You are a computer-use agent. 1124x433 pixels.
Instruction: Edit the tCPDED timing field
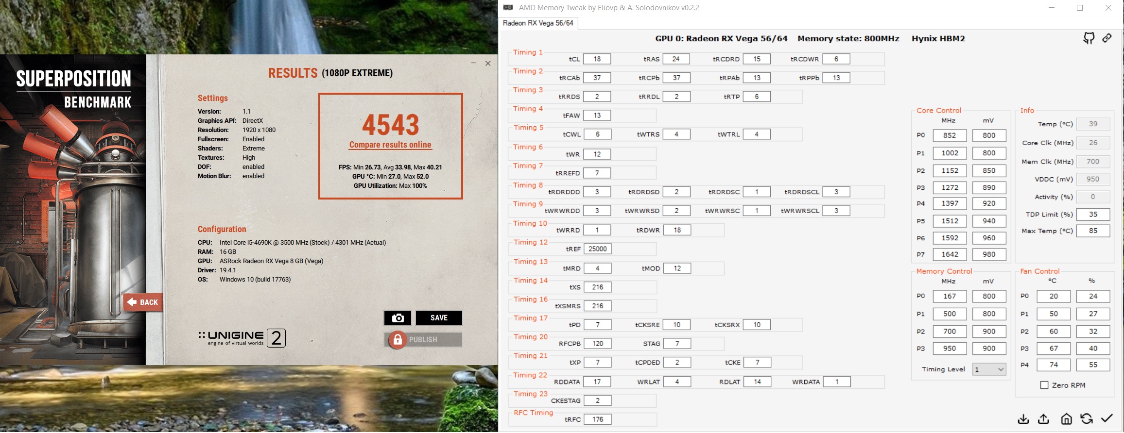677,363
